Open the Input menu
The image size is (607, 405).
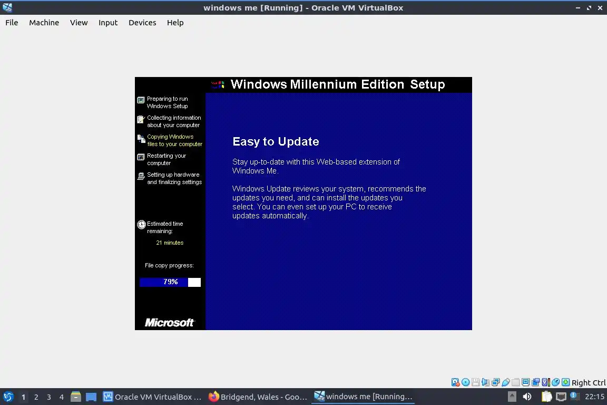coord(107,23)
